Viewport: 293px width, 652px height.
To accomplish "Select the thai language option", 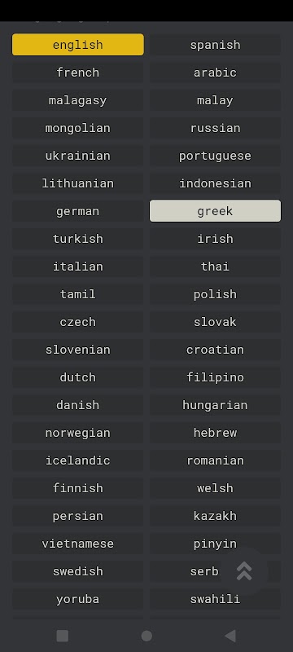I will coord(215,267).
